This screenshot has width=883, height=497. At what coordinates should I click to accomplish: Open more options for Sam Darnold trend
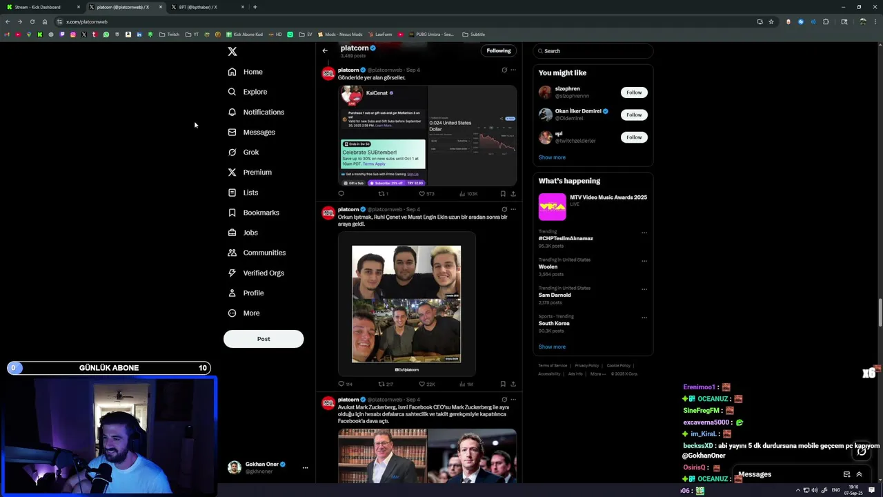(x=644, y=289)
